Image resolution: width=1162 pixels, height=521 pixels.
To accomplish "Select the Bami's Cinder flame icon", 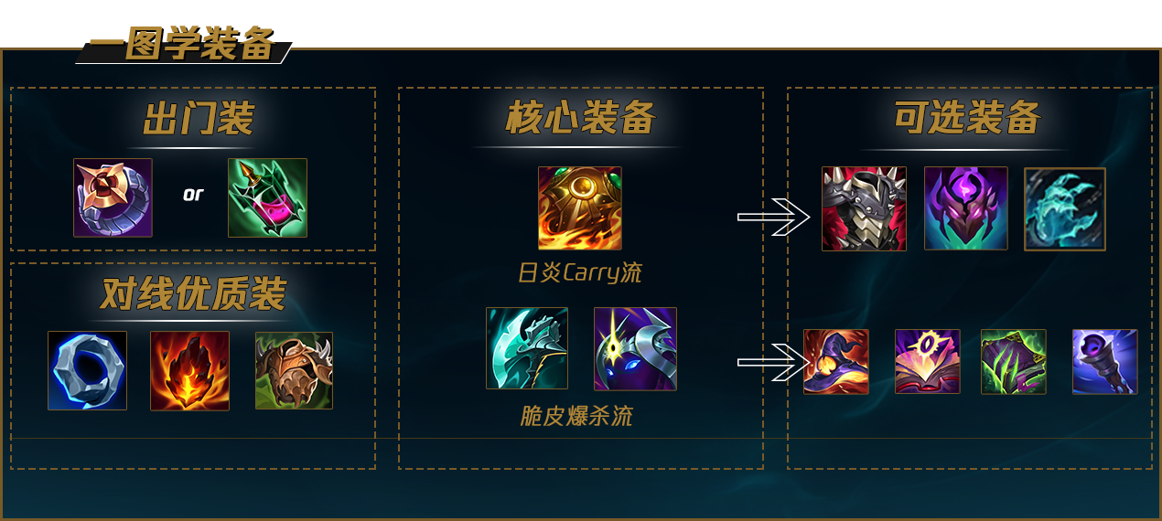I will (189, 370).
